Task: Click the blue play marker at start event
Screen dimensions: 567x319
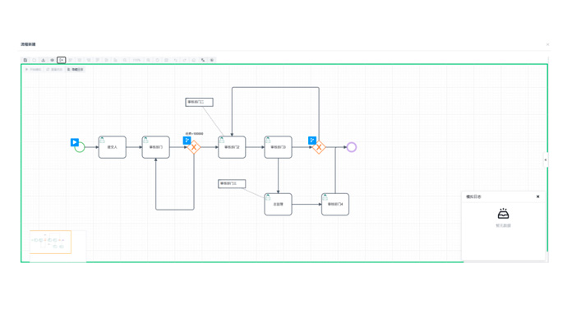Action: click(x=75, y=142)
